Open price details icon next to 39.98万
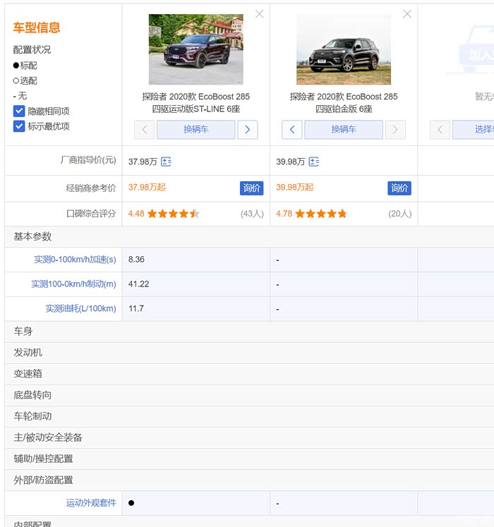The image size is (494, 527). (314, 162)
